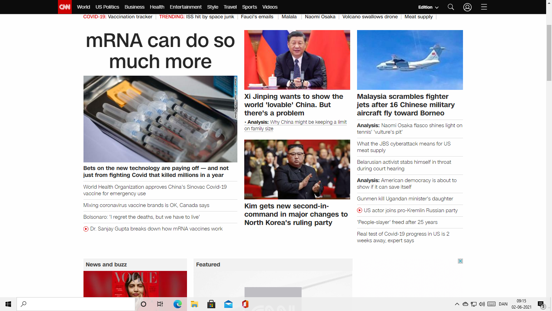
Task: Open Windows Start menu
Action: point(8,304)
